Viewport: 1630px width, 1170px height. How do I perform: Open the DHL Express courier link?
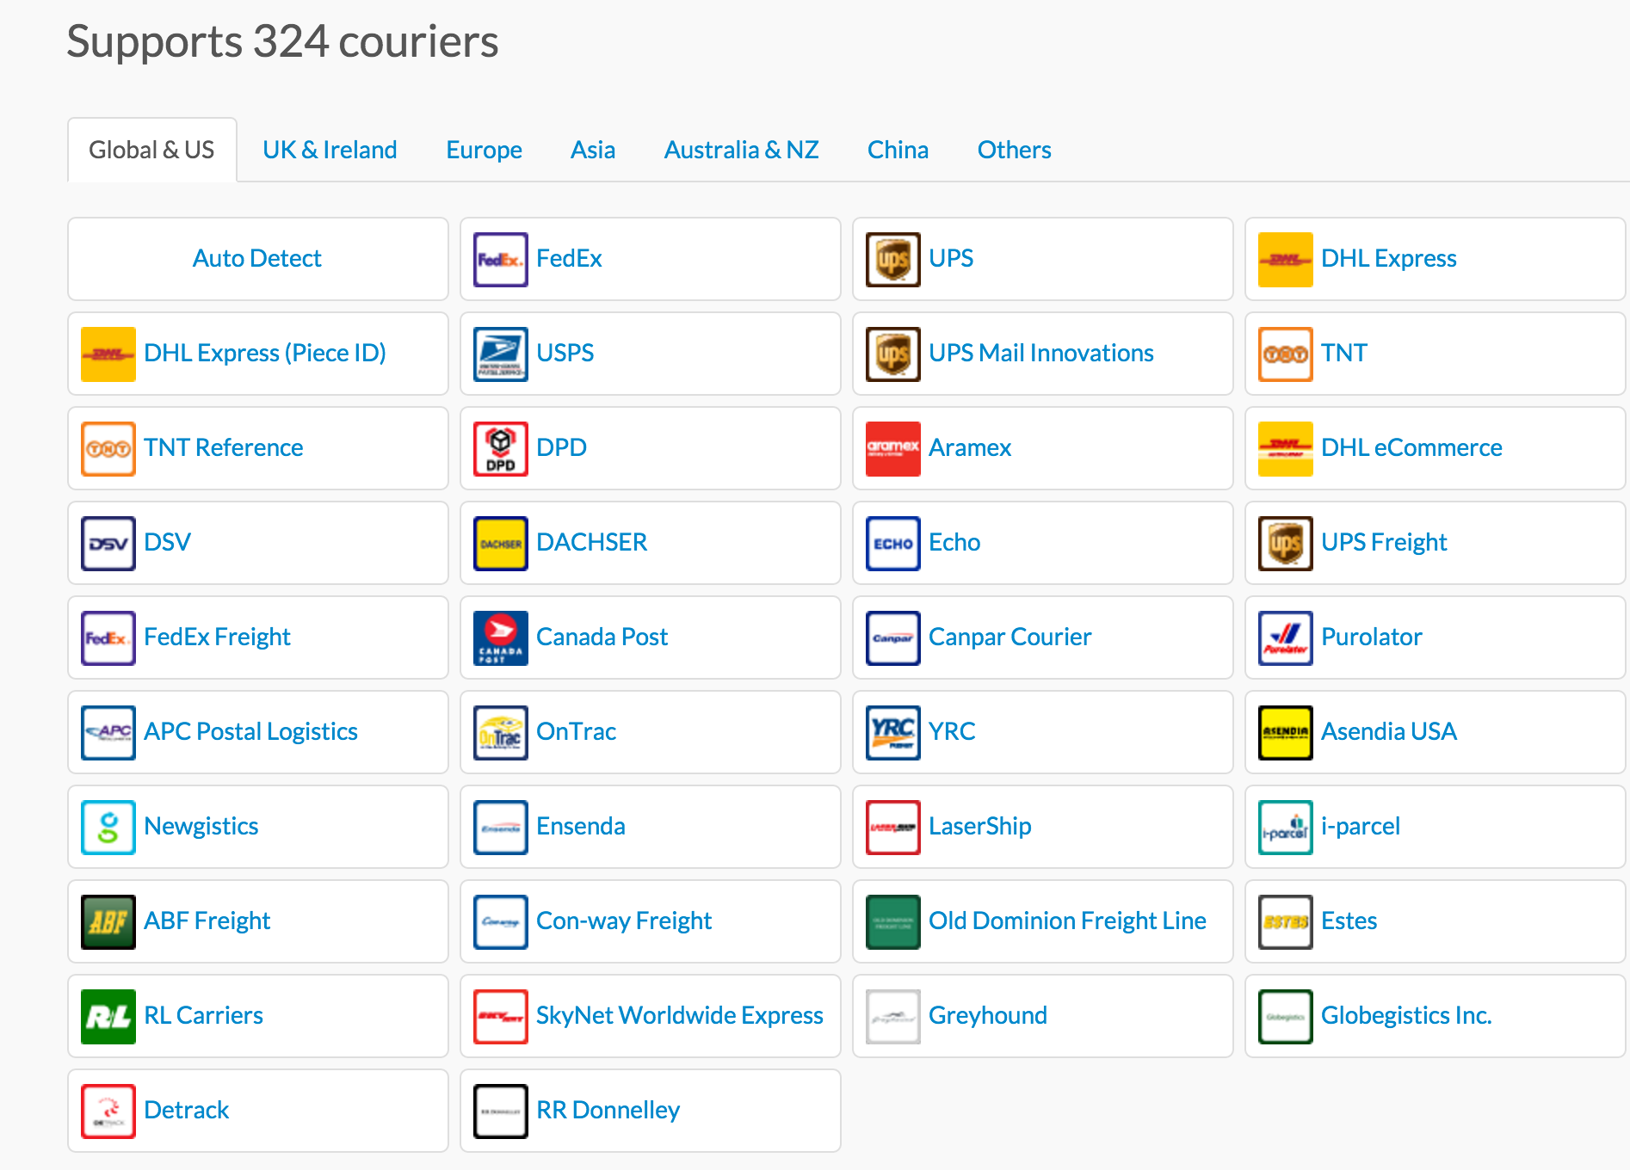point(1388,259)
